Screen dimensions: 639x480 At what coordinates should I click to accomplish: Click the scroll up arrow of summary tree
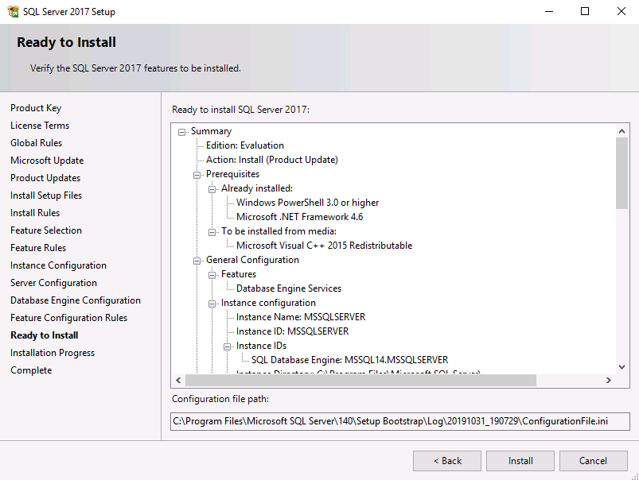pos(621,130)
